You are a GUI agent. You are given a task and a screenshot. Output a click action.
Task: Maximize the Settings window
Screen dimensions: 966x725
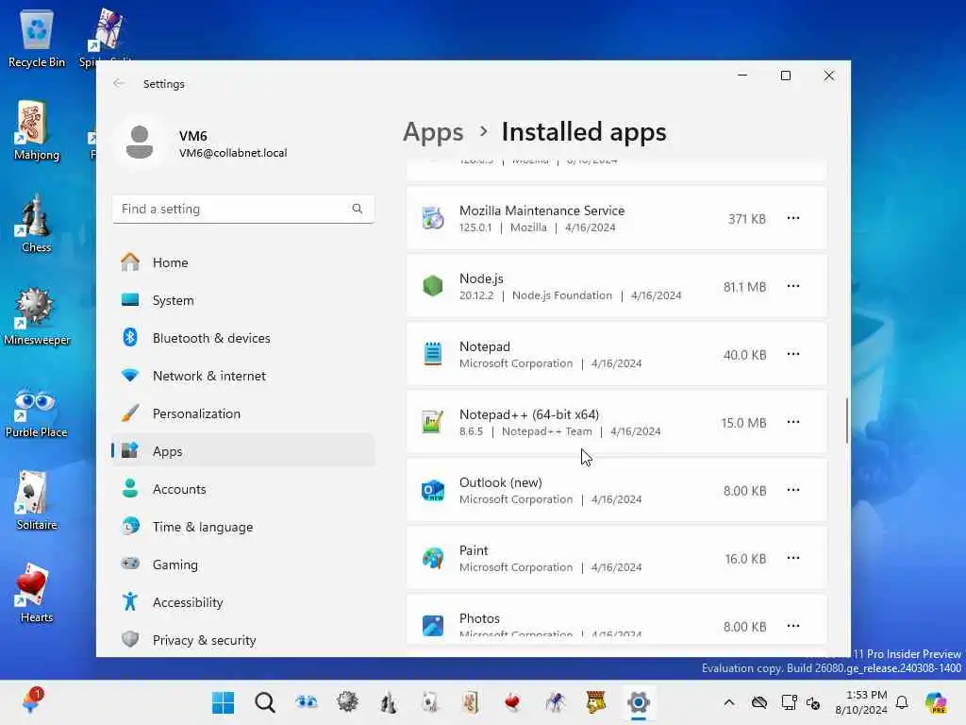click(786, 76)
